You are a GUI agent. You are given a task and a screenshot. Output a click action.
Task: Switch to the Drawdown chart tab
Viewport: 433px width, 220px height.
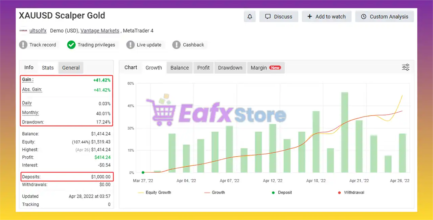[230, 68]
